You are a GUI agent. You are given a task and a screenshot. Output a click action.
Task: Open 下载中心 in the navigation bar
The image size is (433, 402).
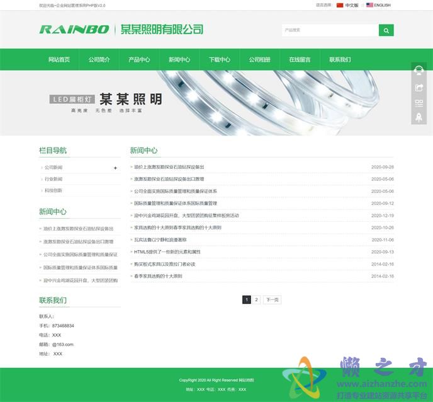pos(220,59)
